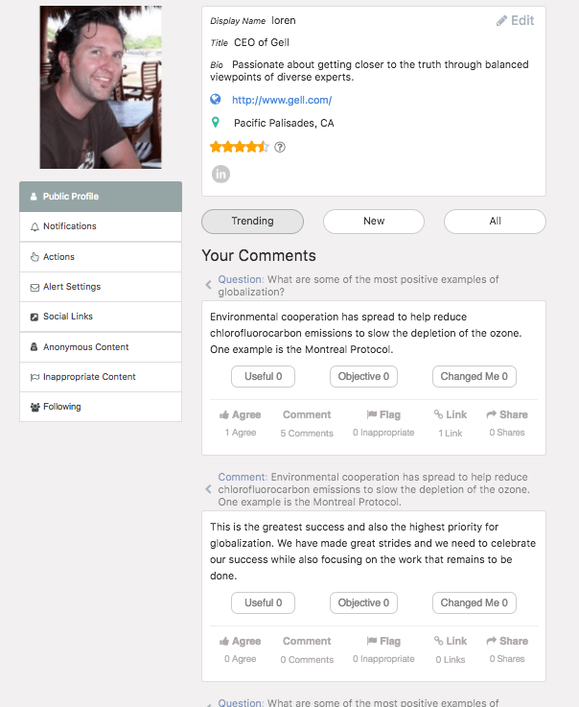Viewport: 579px width, 707px height.
Task: Toggle Useful 0 on the first comment
Action: 263,377
